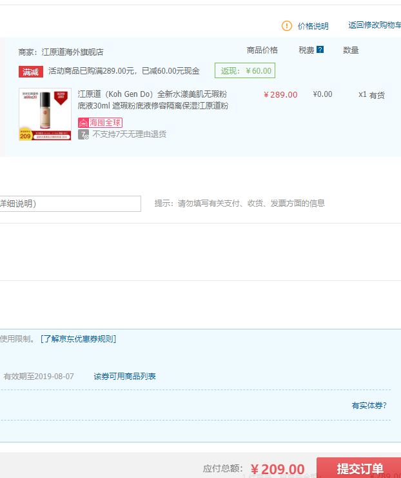Image resolution: width=401 pixels, height=478 pixels.
Task: Click the 有实体券? link
Action: click(369, 406)
